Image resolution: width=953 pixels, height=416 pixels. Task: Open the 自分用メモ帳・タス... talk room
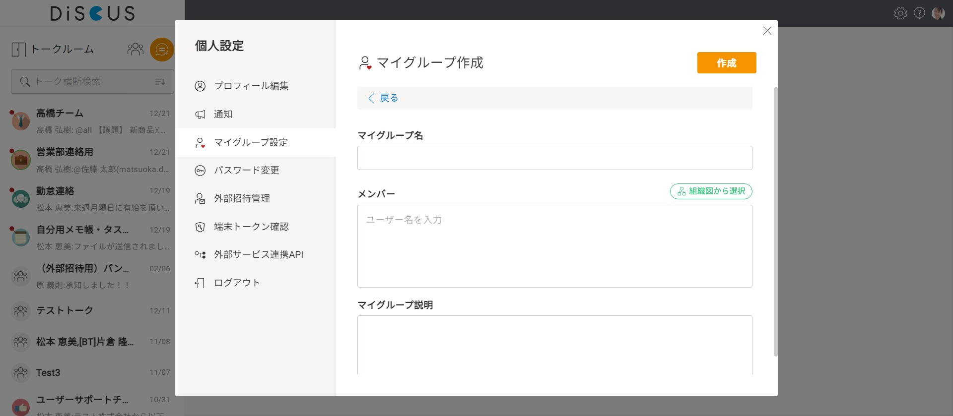tap(92, 238)
